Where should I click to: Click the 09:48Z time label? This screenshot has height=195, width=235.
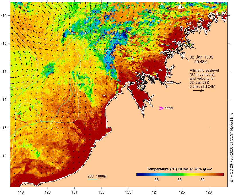click(201, 62)
